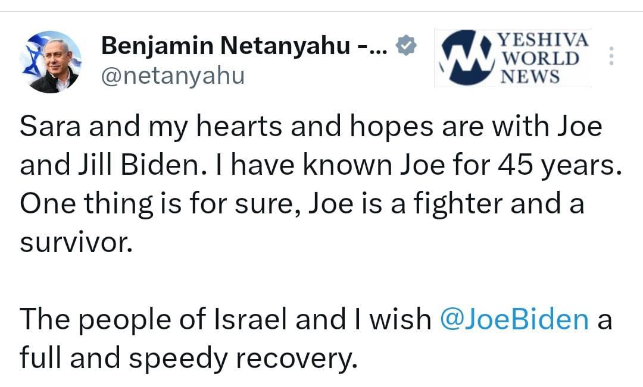The width and height of the screenshot is (643, 387).
Task: Open the @netanyahu handle
Action: coord(173,75)
